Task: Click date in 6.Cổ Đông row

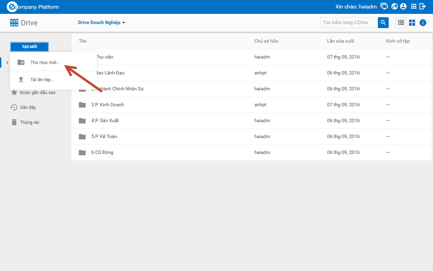Action: coord(343,152)
